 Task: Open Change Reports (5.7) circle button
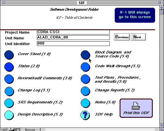85,91
